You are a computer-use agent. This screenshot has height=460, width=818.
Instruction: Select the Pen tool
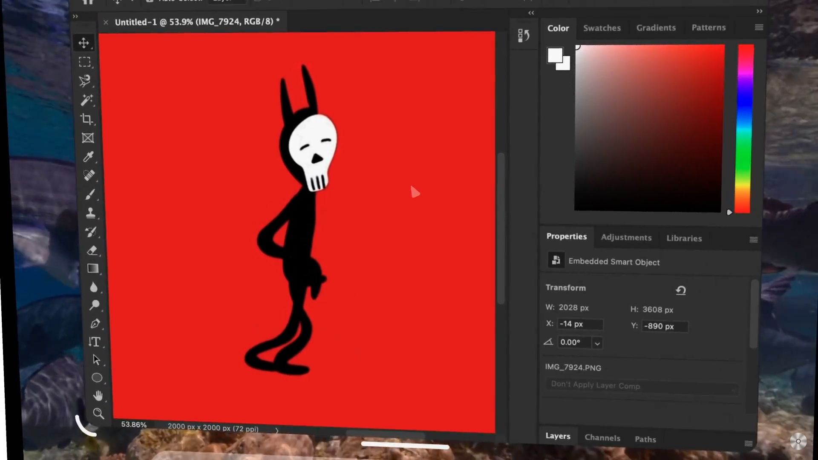pyautogui.click(x=95, y=324)
